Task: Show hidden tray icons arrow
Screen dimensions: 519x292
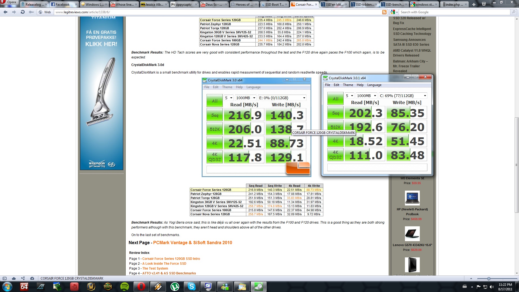Action: pyautogui.click(x=472, y=287)
